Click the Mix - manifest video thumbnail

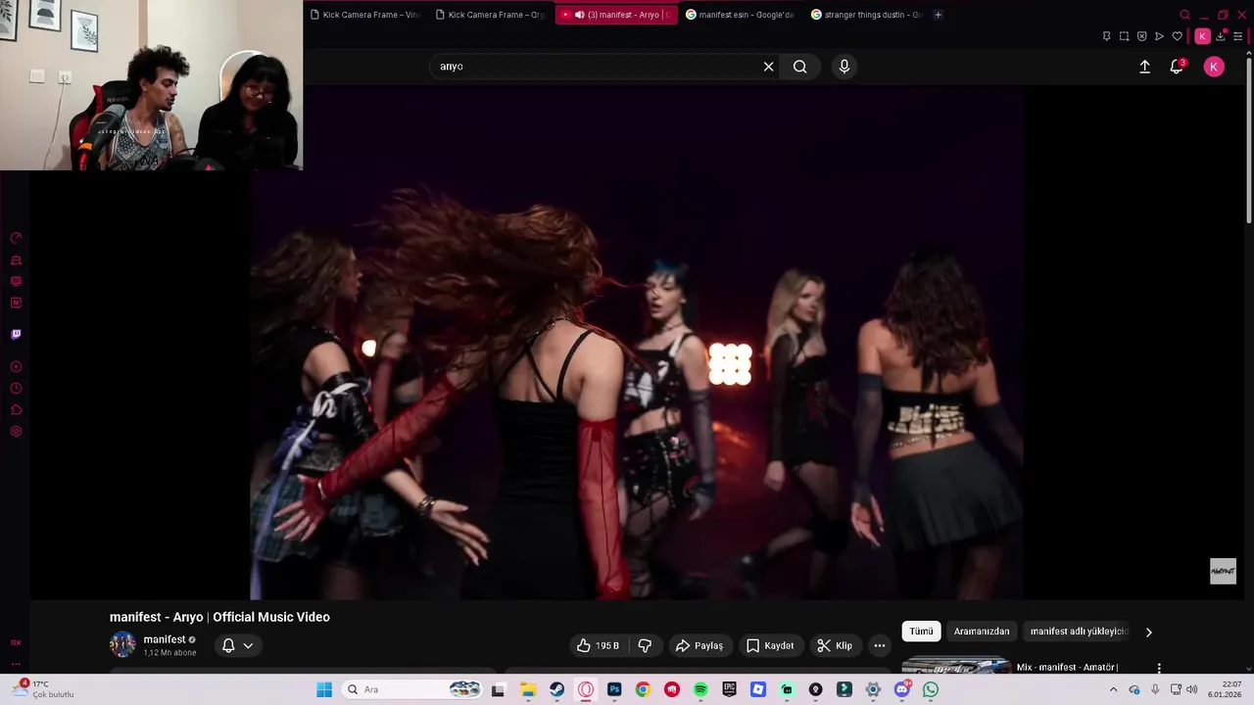pyautogui.click(x=955, y=666)
